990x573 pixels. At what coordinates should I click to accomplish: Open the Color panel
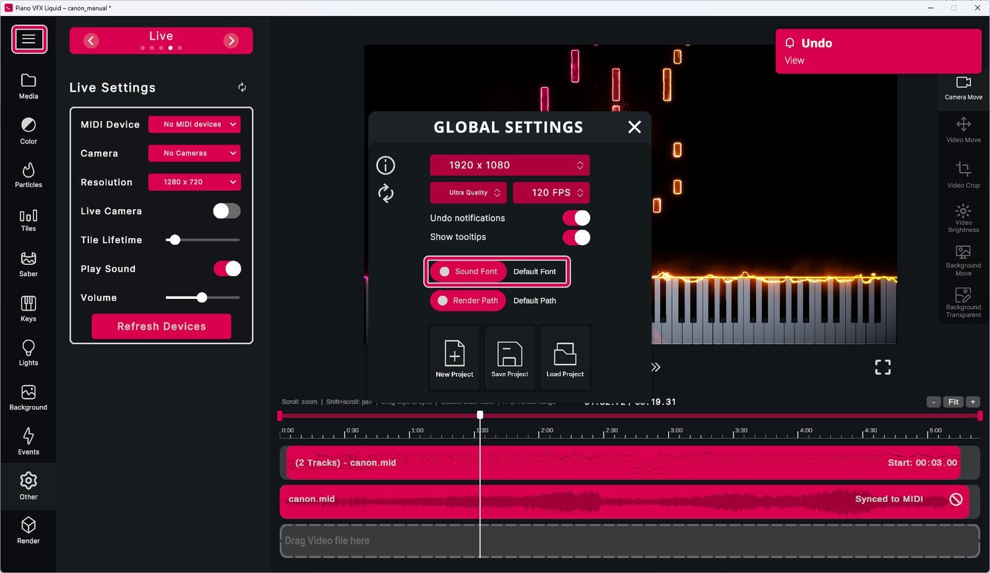click(x=28, y=131)
